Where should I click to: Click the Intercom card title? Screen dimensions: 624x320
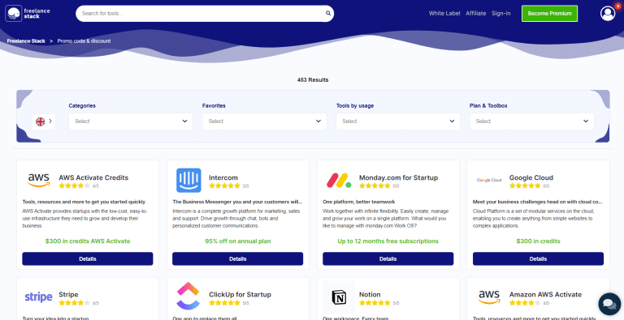point(223,177)
